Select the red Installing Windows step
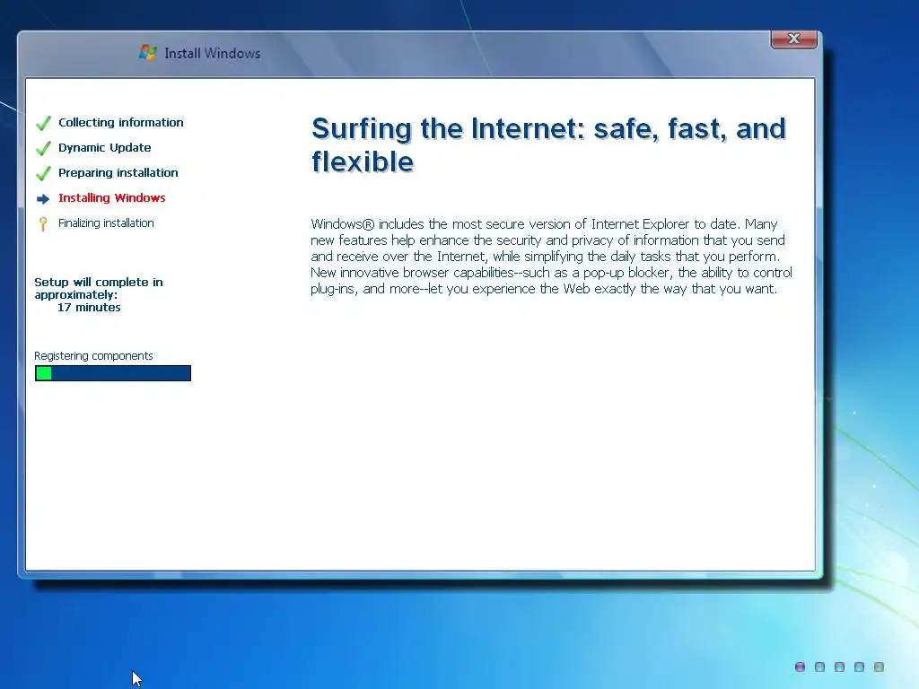Screen dimensions: 919x689 tap(111, 198)
